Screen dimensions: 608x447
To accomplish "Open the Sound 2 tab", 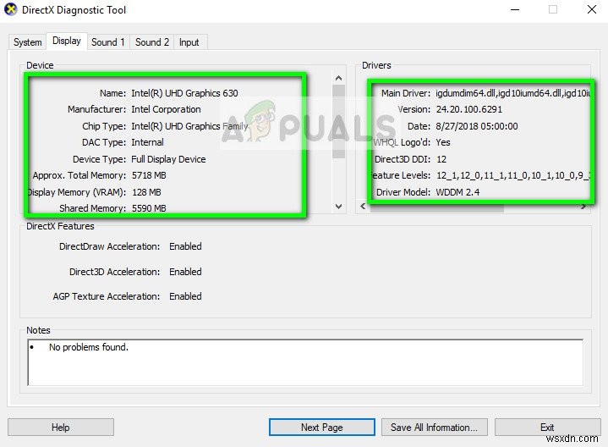I will 152,42.
